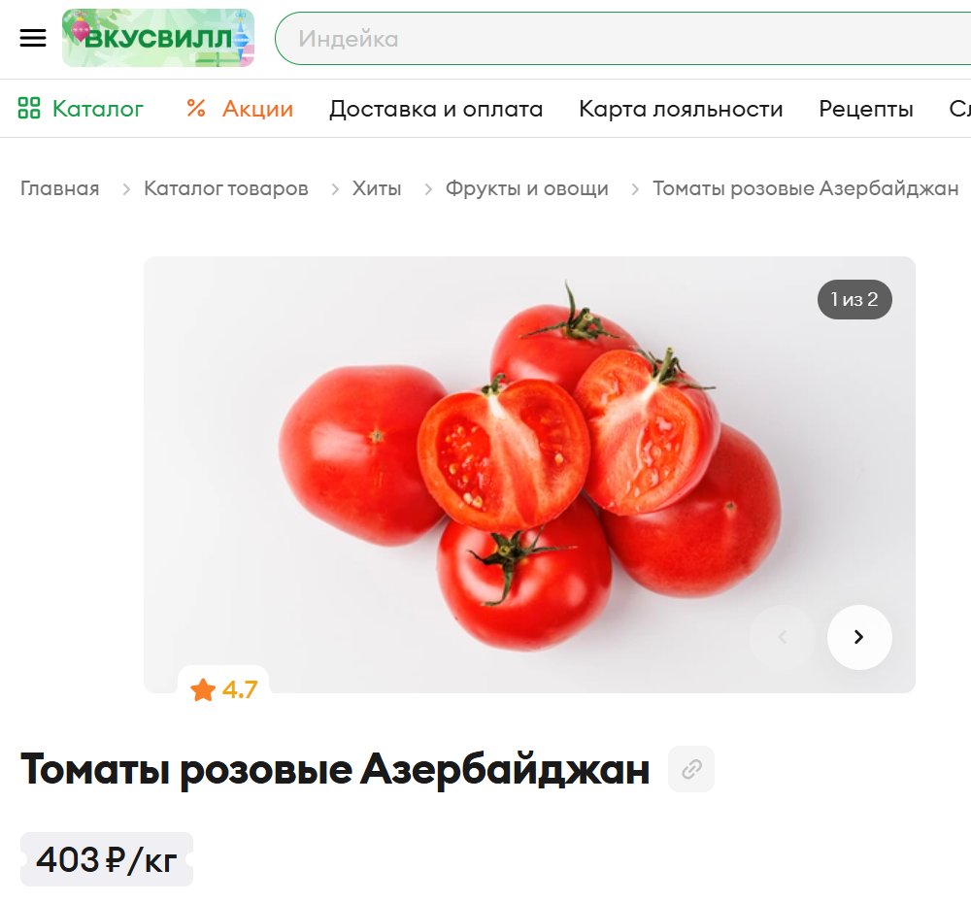
Task: Open the Рецепты menu item
Action: point(866,109)
